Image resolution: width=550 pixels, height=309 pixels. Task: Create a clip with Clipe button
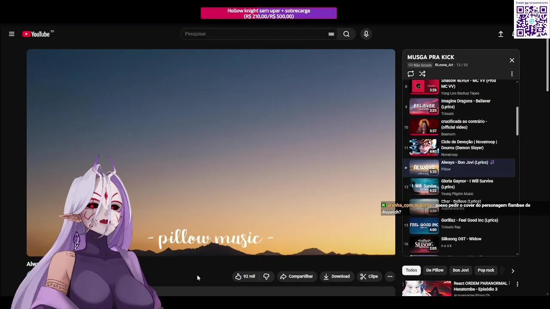(369, 276)
